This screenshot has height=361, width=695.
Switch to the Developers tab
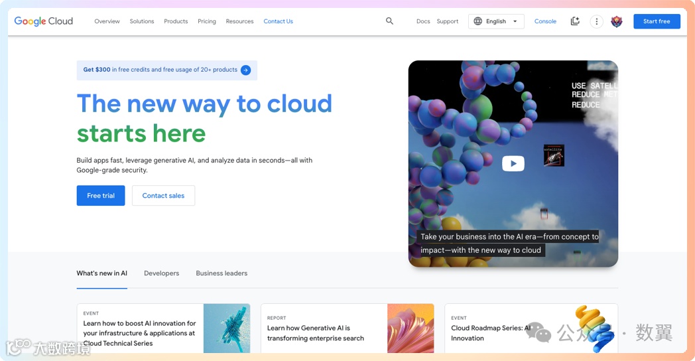(x=161, y=273)
